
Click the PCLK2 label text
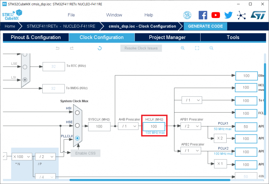[223, 148]
